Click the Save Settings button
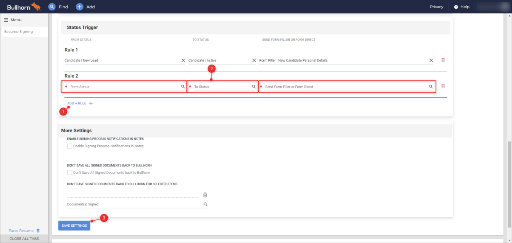 (74, 226)
